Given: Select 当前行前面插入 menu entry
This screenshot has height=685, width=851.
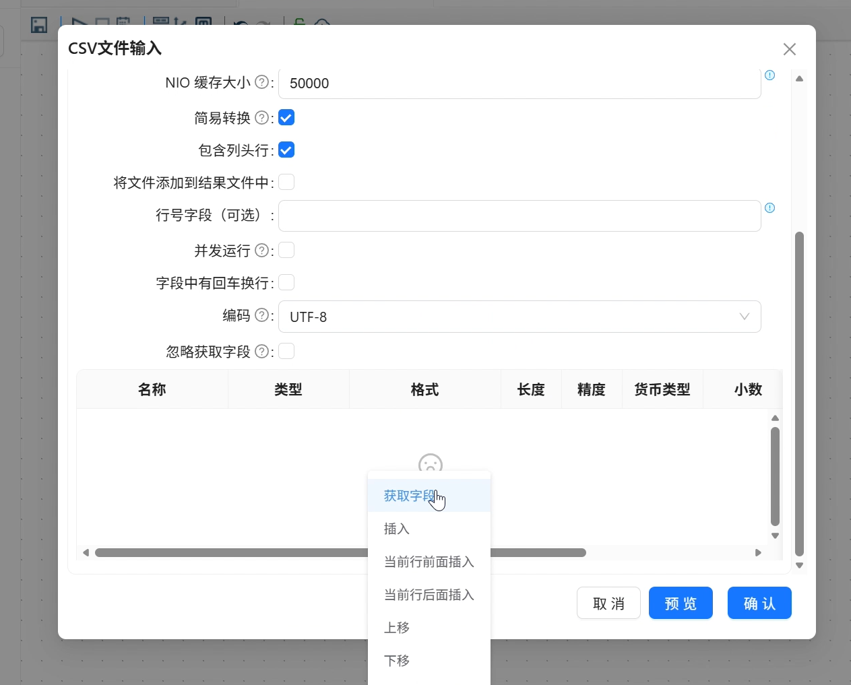Looking at the screenshot, I should pyautogui.click(x=429, y=562).
